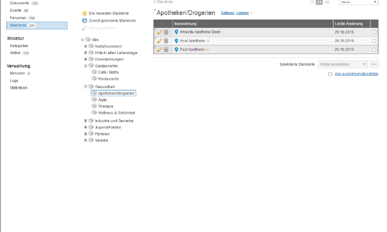The image size is (387, 232).
Task: Click the Löschen link beside the heading
Action: tap(242, 12)
